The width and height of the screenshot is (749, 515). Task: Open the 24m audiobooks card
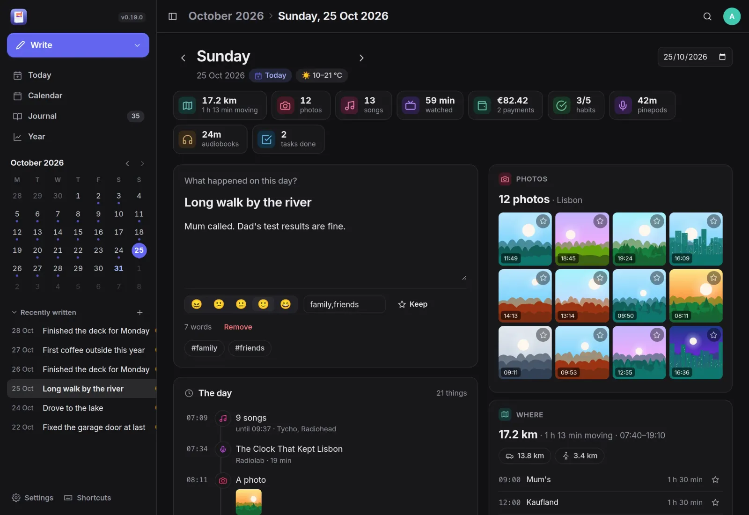click(209, 139)
